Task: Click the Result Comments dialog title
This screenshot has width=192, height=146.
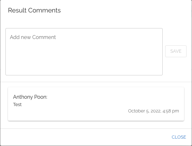Action: coord(34,10)
